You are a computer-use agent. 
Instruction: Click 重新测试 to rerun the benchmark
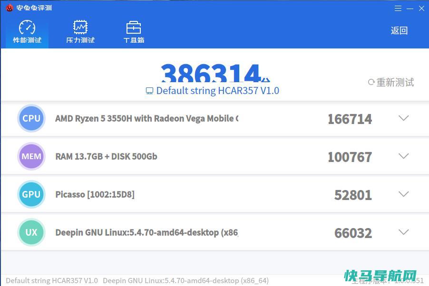coord(391,82)
